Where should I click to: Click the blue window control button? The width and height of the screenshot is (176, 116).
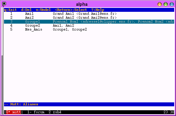(x=172, y=4)
